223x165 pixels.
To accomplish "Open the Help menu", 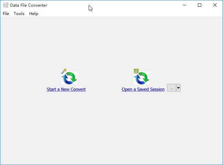I will pyautogui.click(x=33, y=14).
